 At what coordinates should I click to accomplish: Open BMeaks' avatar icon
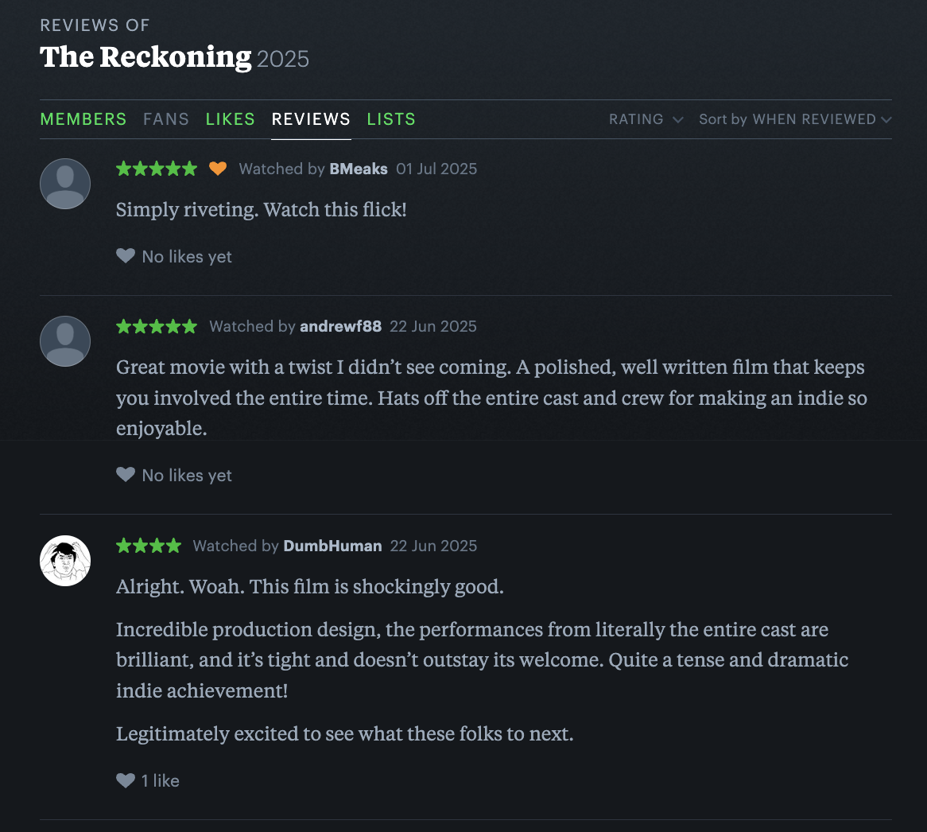pos(65,184)
